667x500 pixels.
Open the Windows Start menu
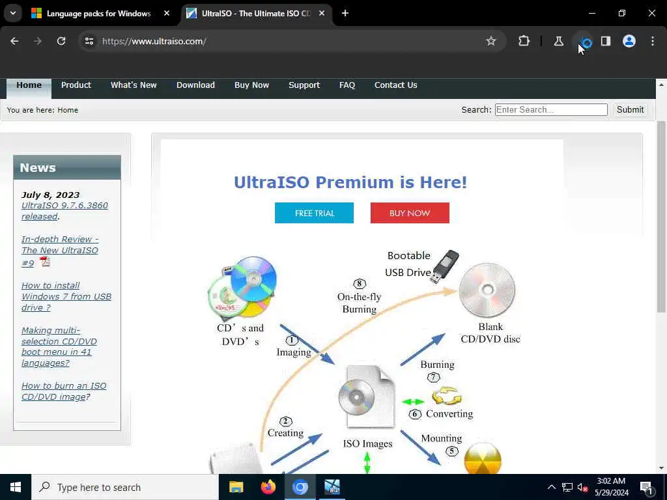point(16,487)
